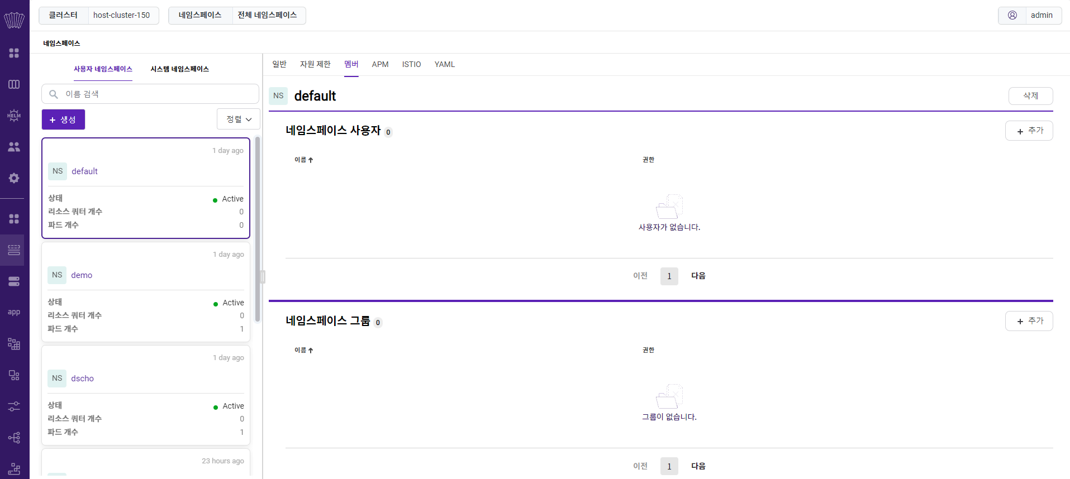This screenshot has width=1070, height=479.
Task: Select the dscho namespace card
Action: tap(146, 395)
